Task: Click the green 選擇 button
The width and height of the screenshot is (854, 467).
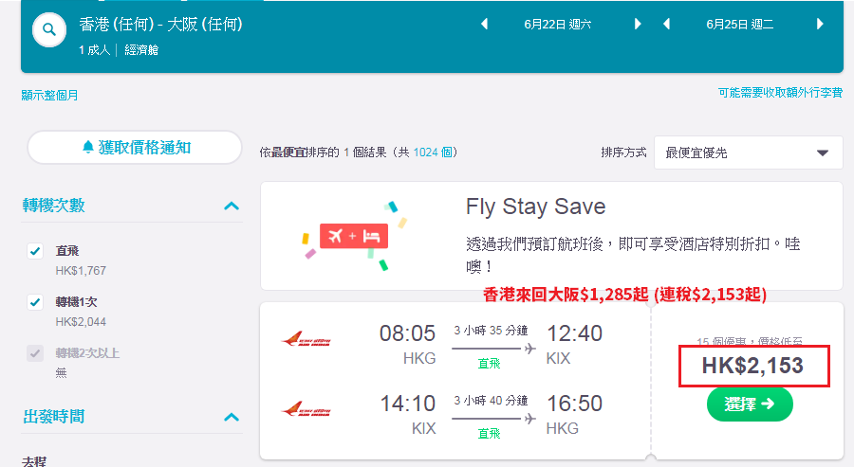Action: coord(750,404)
